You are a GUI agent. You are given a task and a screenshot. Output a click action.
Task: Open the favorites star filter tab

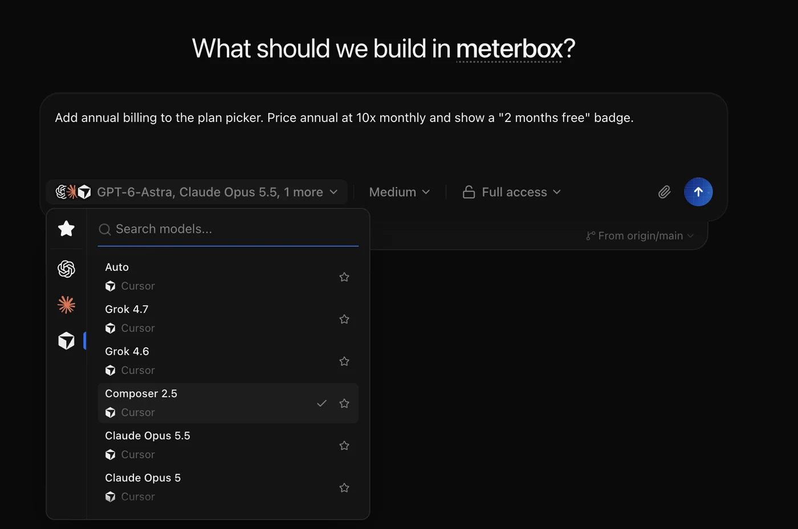pos(66,229)
